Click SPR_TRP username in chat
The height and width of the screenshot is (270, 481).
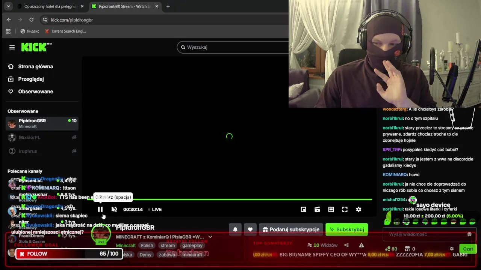tap(392, 150)
